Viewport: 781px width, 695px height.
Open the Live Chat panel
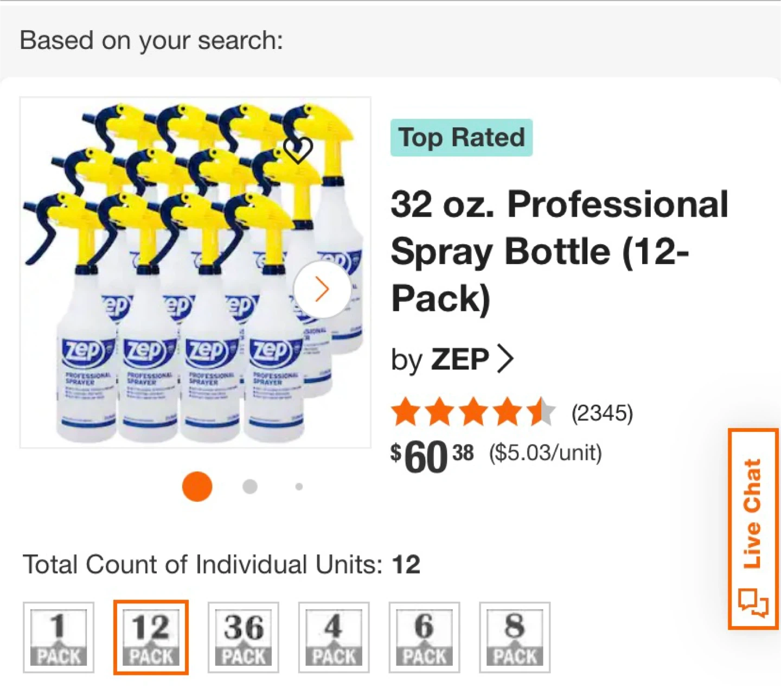click(753, 529)
